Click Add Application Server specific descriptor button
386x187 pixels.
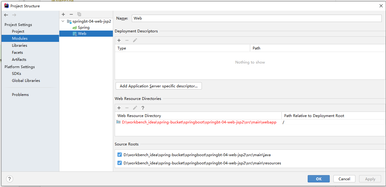coord(159,86)
